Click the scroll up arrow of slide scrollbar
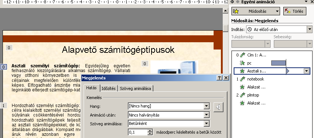Screen dimensions: 314x138 tap(226, 11)
